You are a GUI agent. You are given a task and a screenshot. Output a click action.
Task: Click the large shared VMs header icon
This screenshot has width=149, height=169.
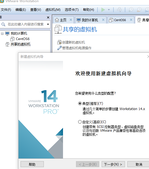58,29
